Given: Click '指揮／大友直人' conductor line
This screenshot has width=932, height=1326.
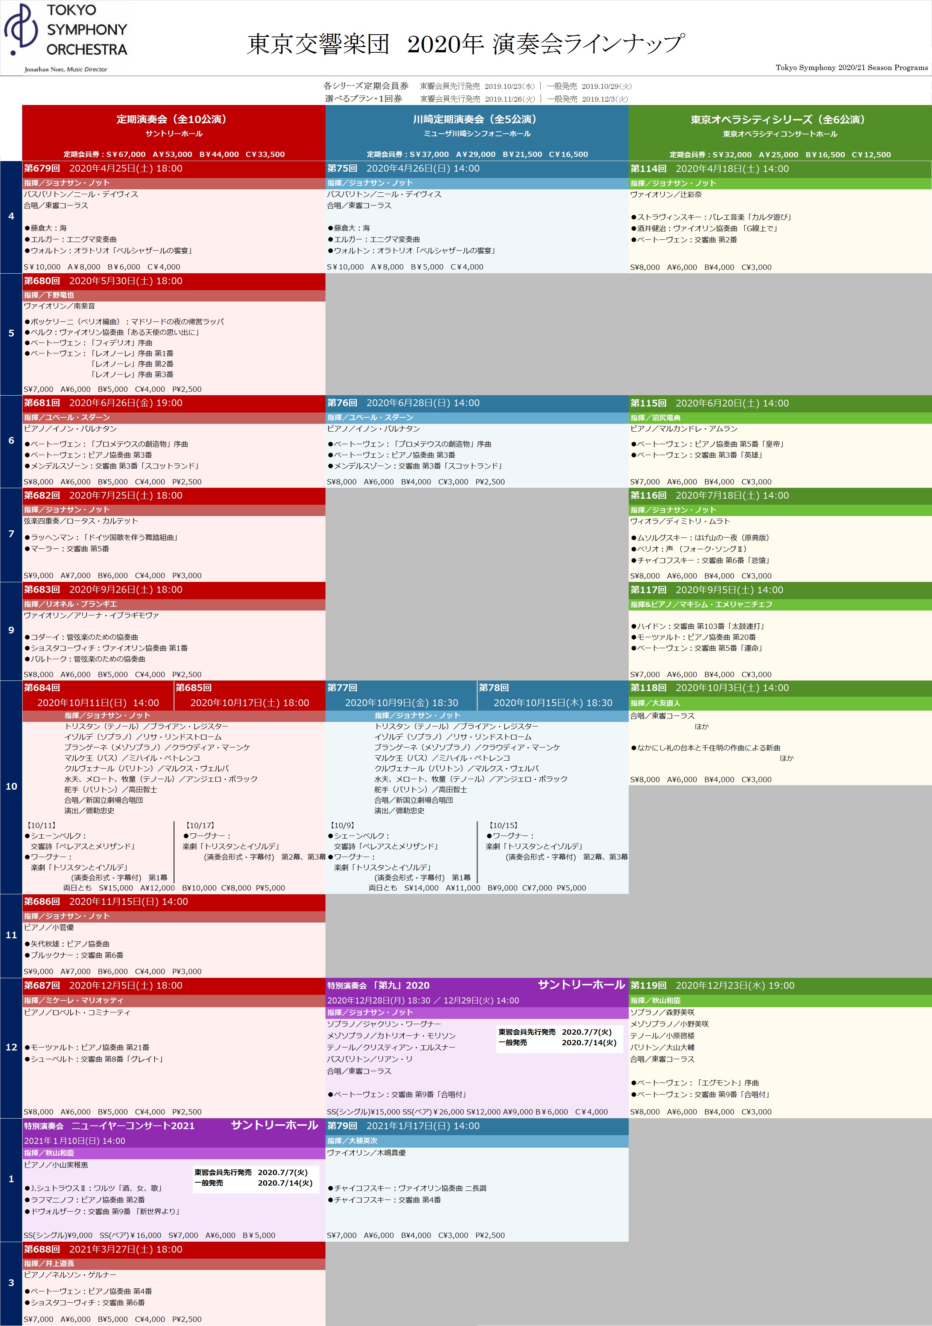Looking at the screenshot, I should [x=780, y=703].
